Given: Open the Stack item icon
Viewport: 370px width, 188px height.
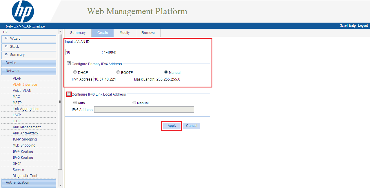Looking at the screenshot, I should point(6,46).
